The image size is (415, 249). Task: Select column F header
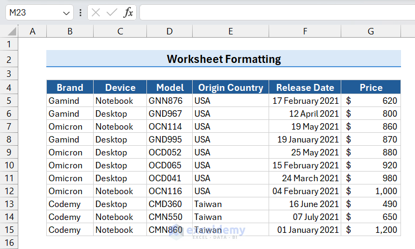[305, 31]
